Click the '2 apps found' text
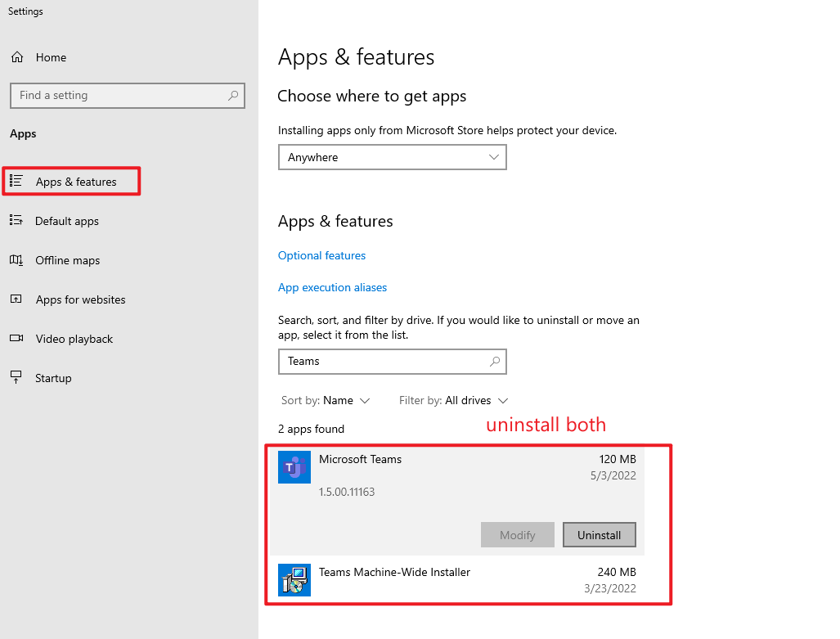Image resolution: width=840 pixels, height=639 pixels. click(312, 429)
